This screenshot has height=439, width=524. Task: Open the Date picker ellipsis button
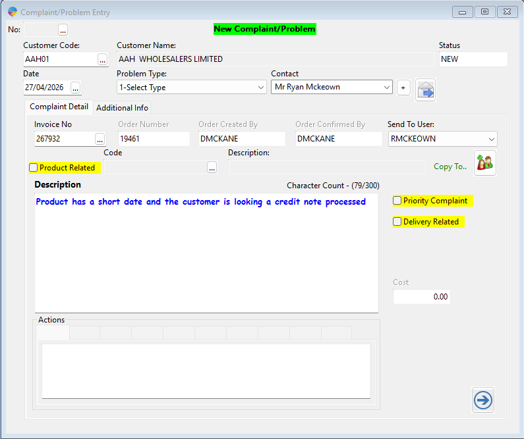75,88
